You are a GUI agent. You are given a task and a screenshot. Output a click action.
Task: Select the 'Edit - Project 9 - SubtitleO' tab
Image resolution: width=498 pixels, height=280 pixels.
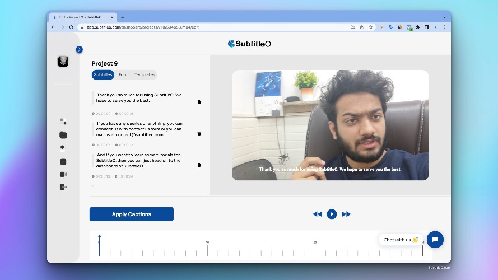coord(82,17)
